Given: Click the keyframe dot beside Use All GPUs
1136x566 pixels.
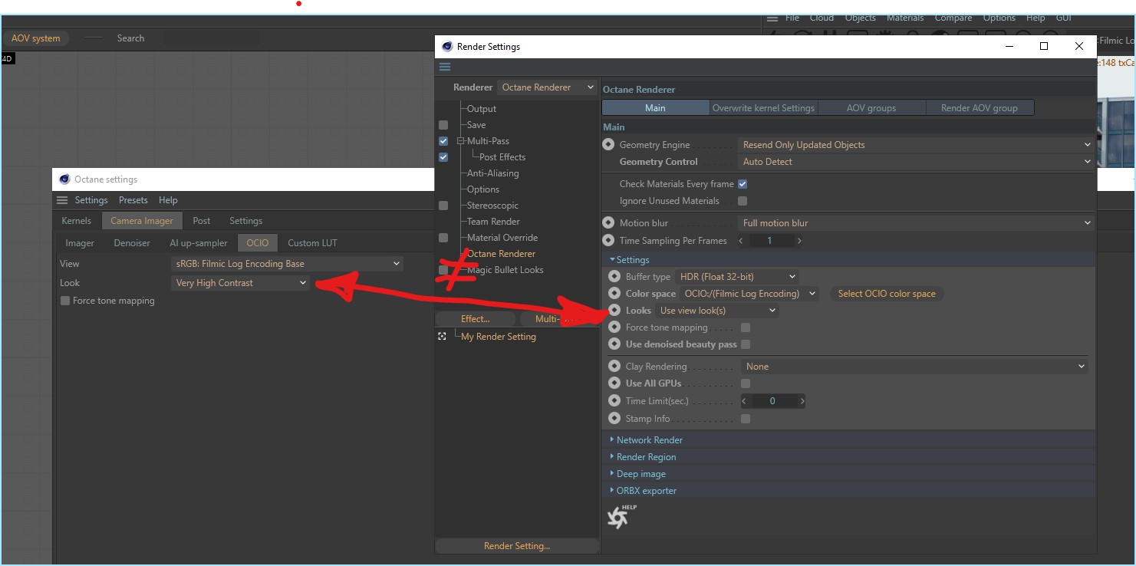Looking at the screenshot, I should tap(614, 383).
